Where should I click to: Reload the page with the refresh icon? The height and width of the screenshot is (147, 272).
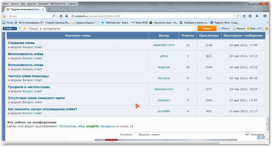237,16
